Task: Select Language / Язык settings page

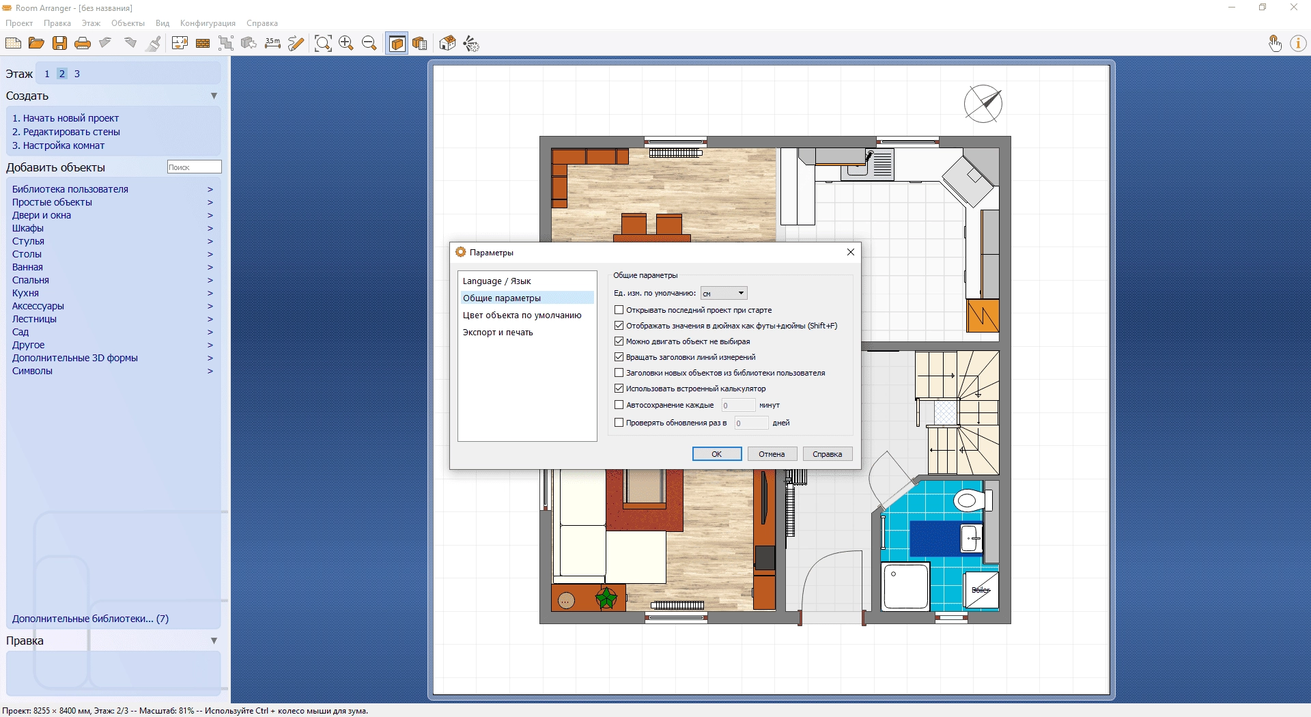Action: tap(527, 281)
